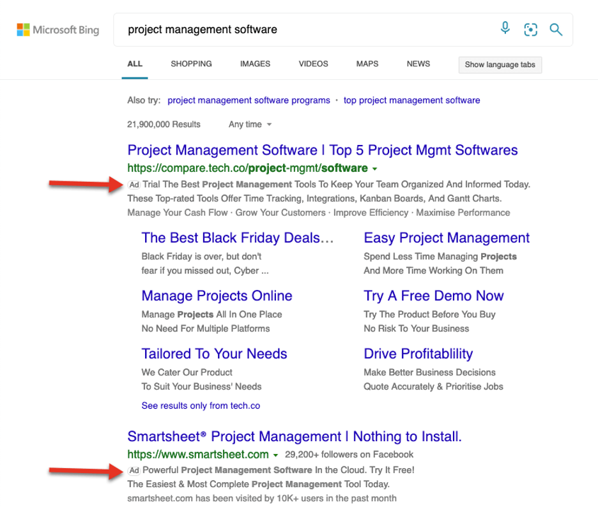Click the Microsoft Bing logo
This screenshot has width=598, height=507.
tap(58, 30)
